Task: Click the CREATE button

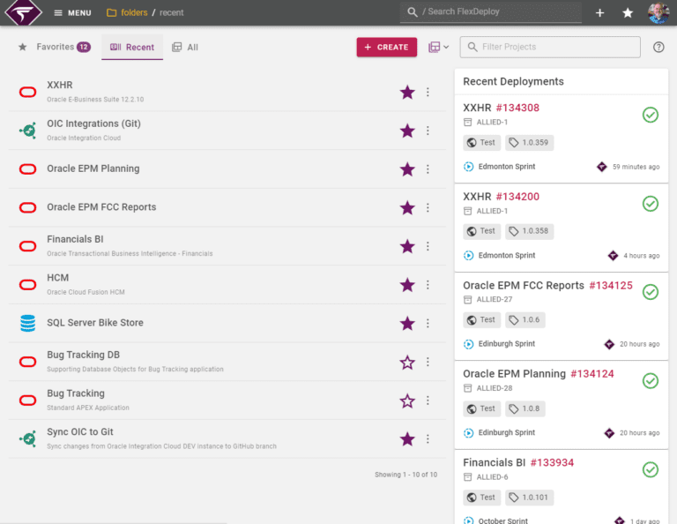Action: 386,47
